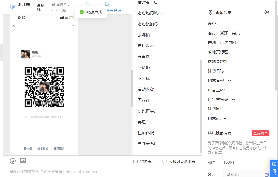Click the user avatar icon by 基本信息

click(x=211, y=133)
